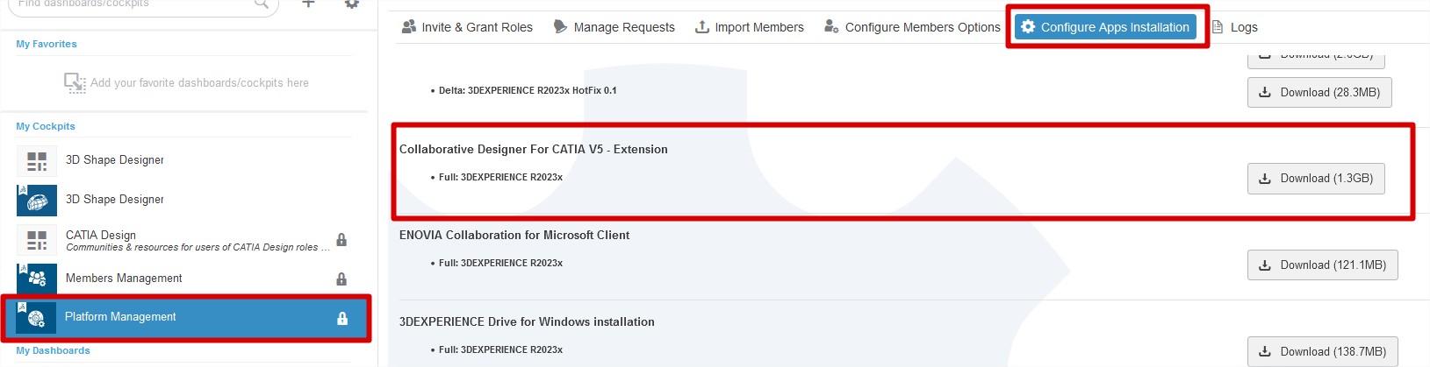1430x367 pixels.
Task: Click the plus icon to add dashboard
Action: tap(308, 4)
